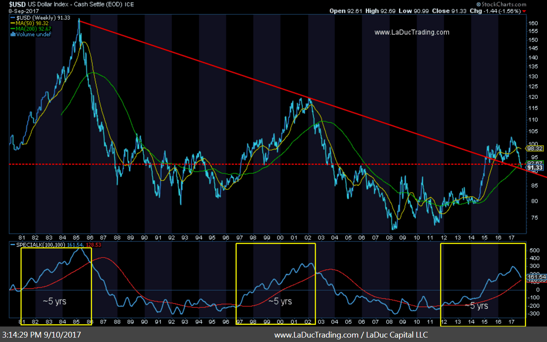The image size is (547, 342).
Task: Click the $USD ticker symbol in the title
Action: click(x=17, y=4)
